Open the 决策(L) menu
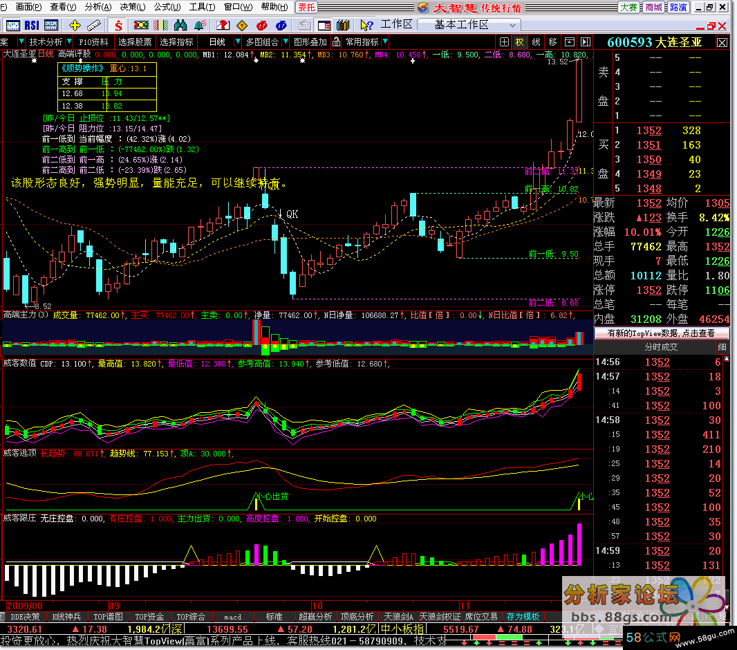The height and width of the screenshot is (650, 737). pos(133,7)
